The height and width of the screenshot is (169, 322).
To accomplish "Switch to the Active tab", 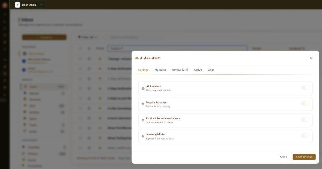I will [198, 70].
